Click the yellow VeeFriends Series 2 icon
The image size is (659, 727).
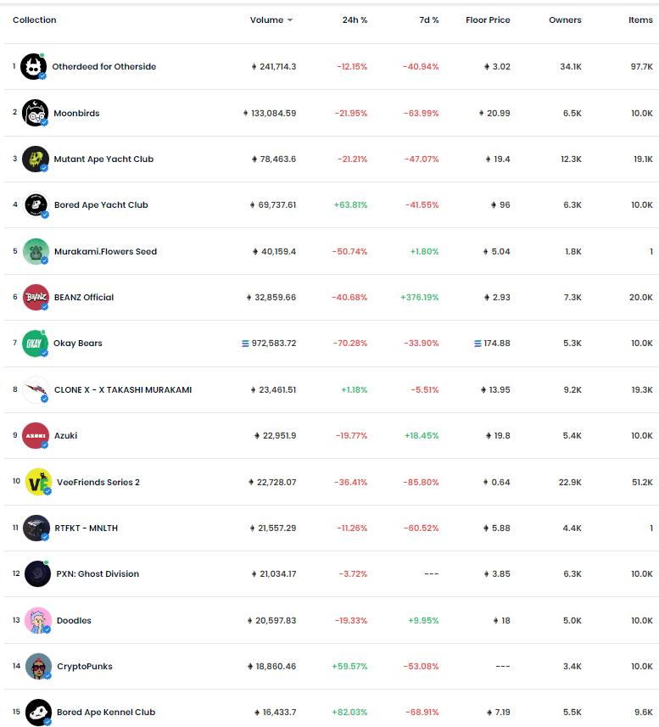tap(38, 482)
